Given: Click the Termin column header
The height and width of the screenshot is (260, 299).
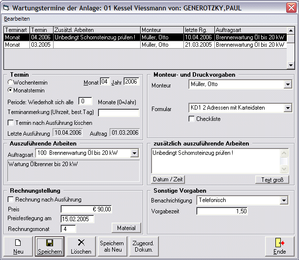Looking at the screenshot, I should (42, 30).
